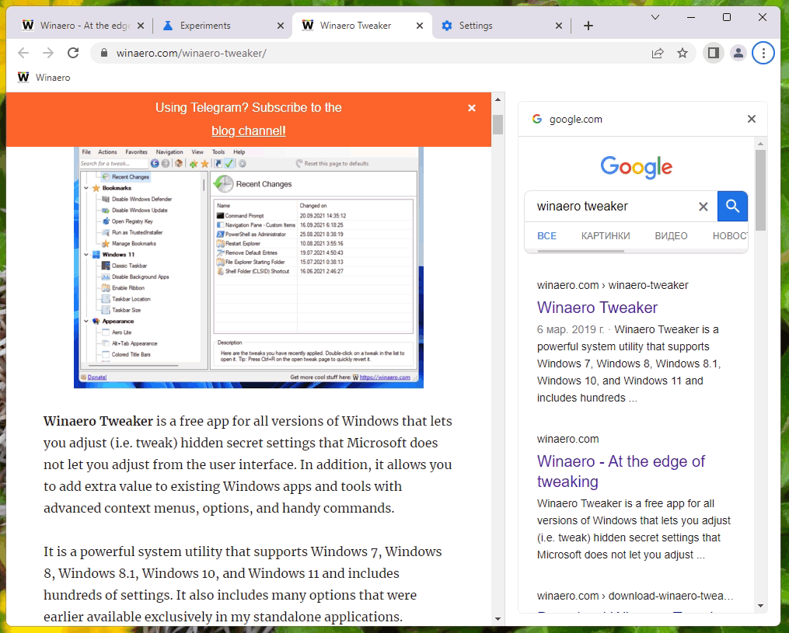Click the winaero.com › download-winaero-twea… breadcrumb
789x633 pixels.
point(634,596)
